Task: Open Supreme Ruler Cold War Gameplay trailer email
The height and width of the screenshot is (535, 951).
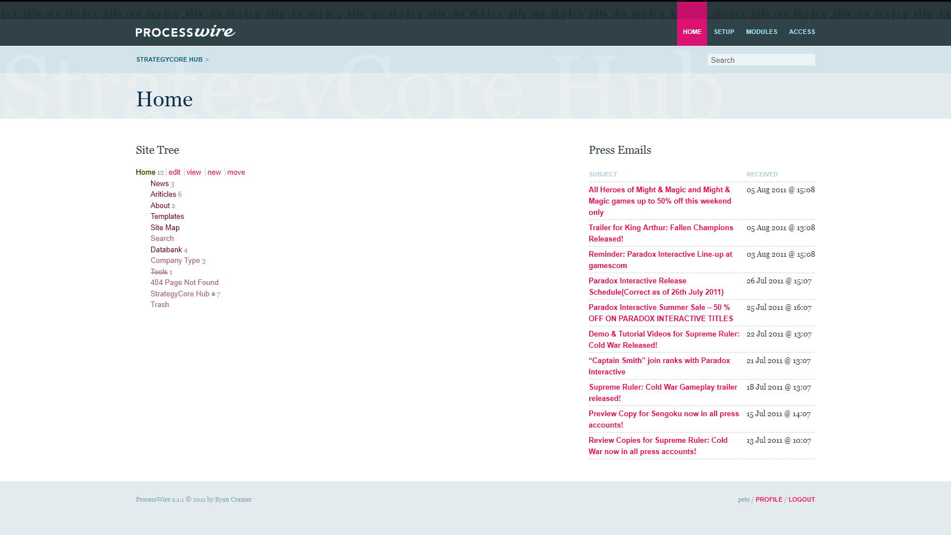Action: click(x=663, y=393)
